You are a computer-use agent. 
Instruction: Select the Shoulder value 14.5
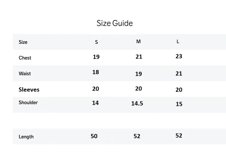click(x=137, y=103)
